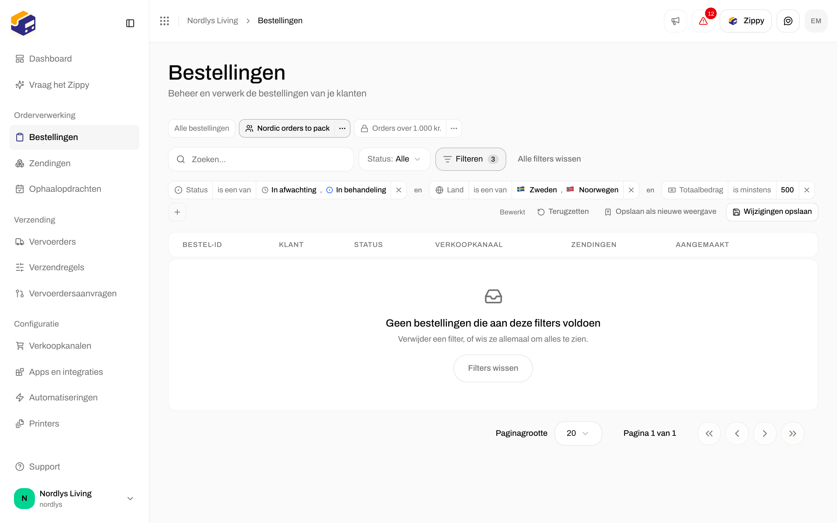Open the apps grid menu
Screen dimensions: 837x523
click(164, 21)
